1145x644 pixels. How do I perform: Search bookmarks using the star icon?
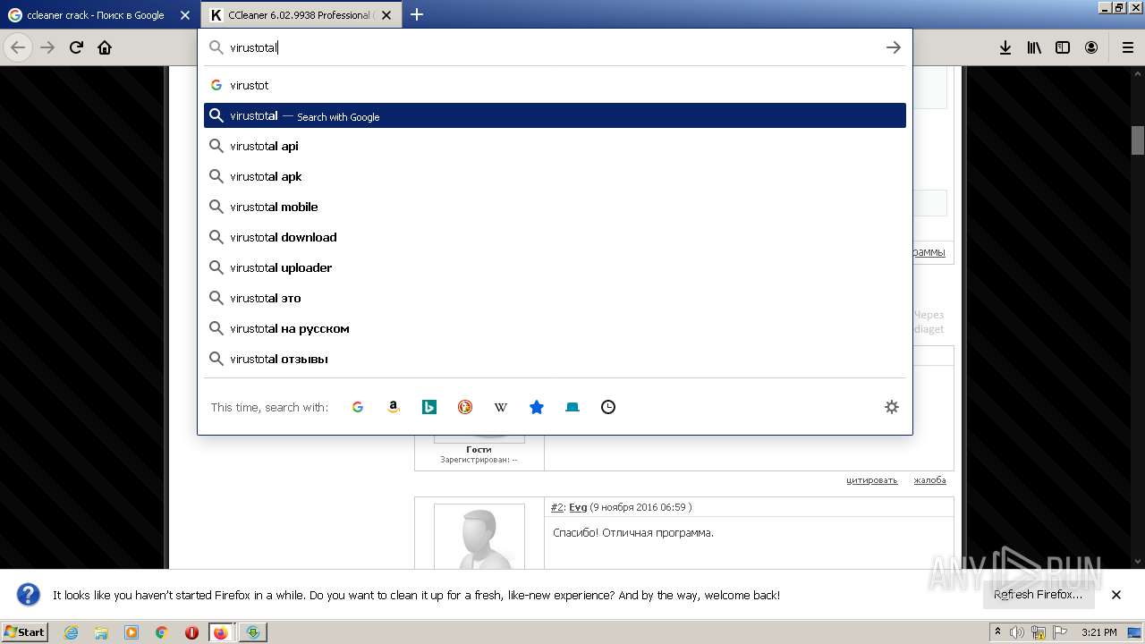537,407
